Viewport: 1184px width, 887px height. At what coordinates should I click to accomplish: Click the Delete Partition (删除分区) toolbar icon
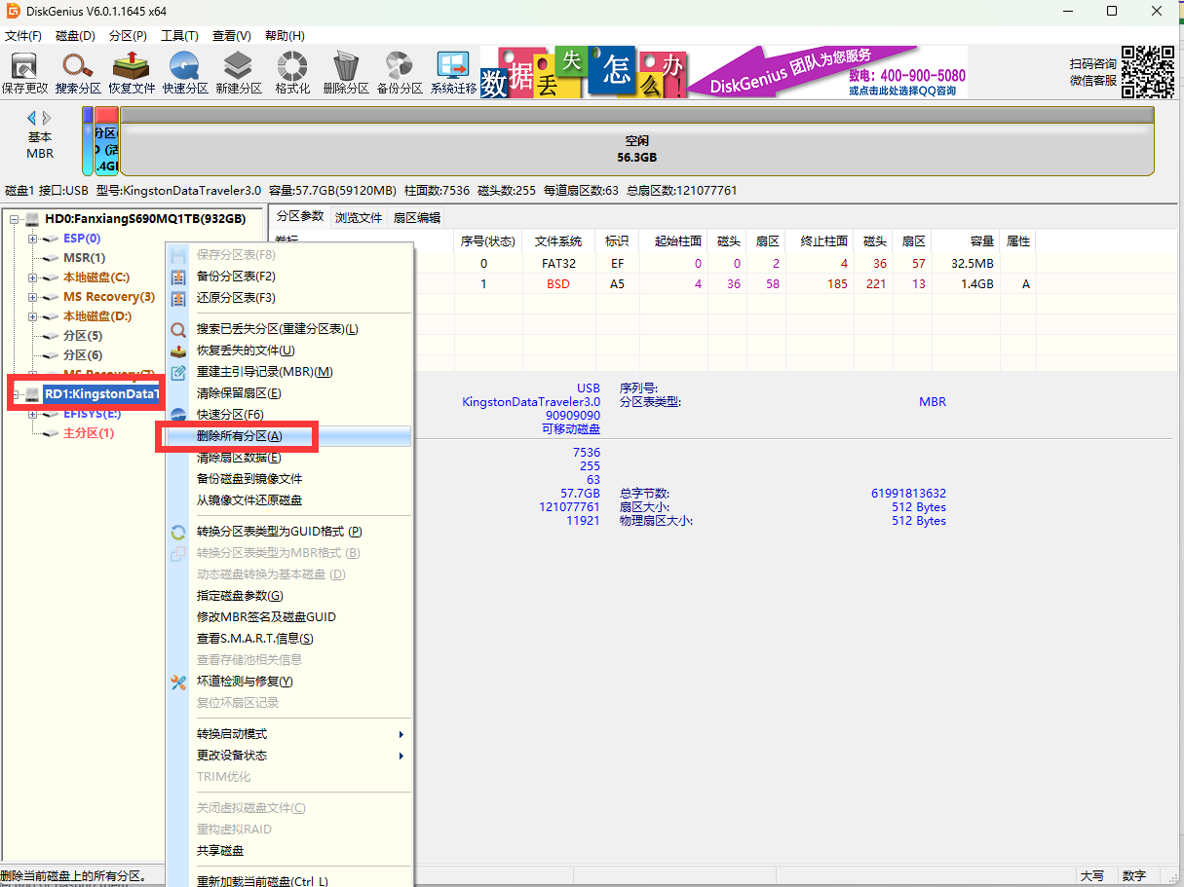tap(345, 66)
